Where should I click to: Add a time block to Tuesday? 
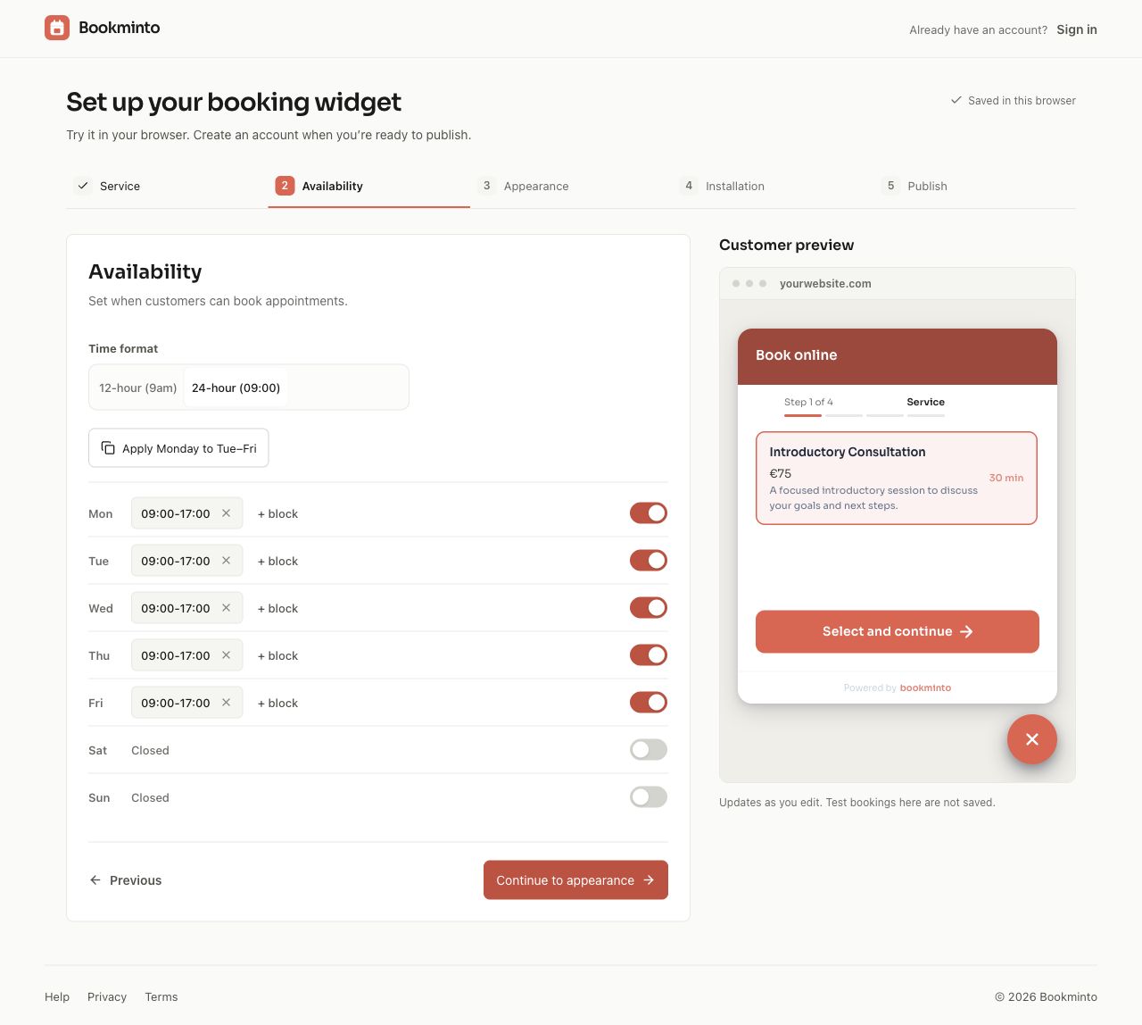point(277,561)
